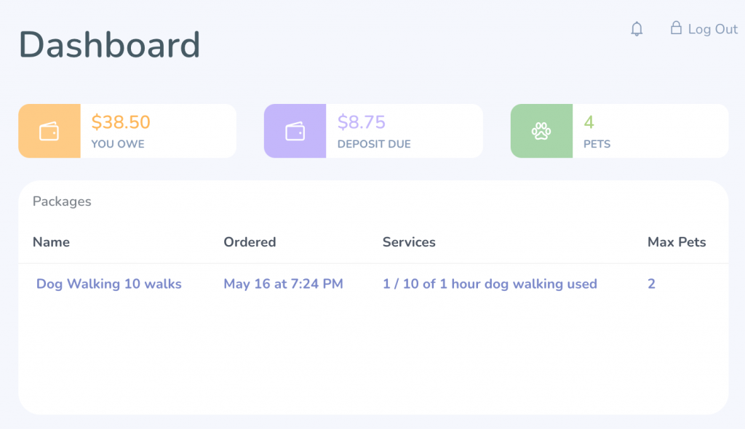View the 4 pets count

click(x=589, y=122)
